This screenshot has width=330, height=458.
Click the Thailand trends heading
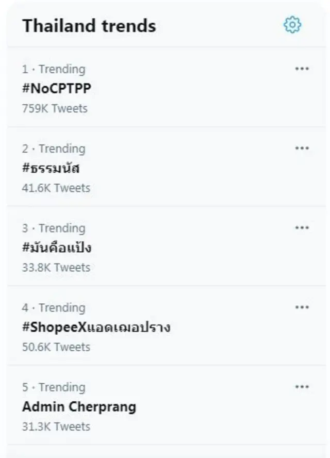[89, 26]
